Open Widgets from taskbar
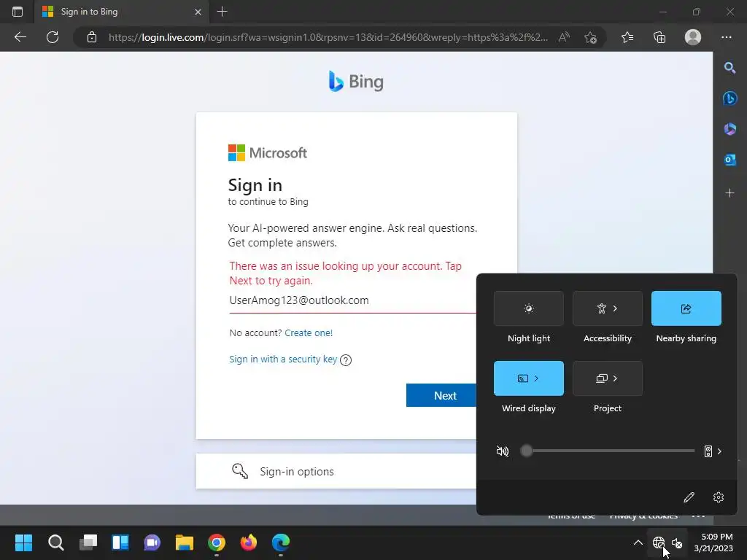Screen dimensions: 747x560 [x=120, y=542]
